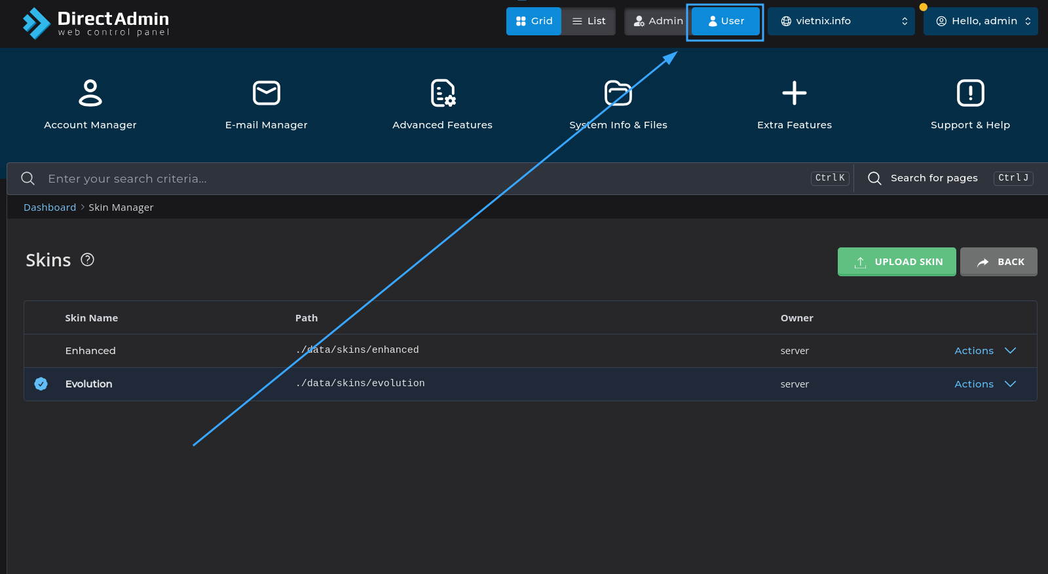This screenshot has width=1048, height=574.
Task: Open Extra Features plus icon
Action: click(x=795, y=93)
